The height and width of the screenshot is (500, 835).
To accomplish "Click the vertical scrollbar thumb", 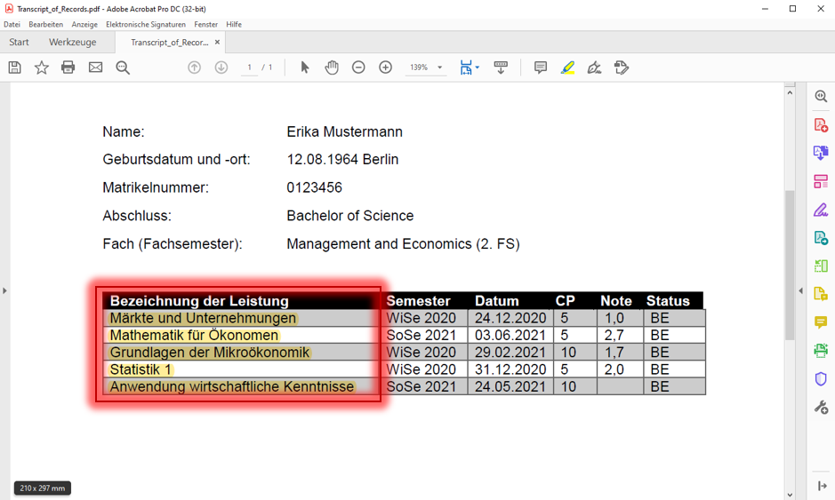I will 790,265.
